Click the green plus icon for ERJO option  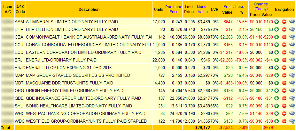(277, 68)
